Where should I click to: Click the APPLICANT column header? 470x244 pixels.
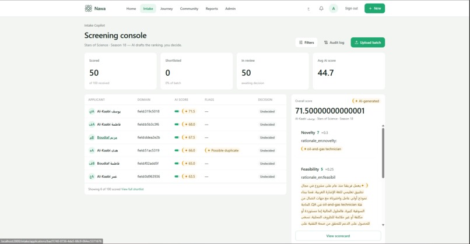pyautogui.click(x=97, y=100)
